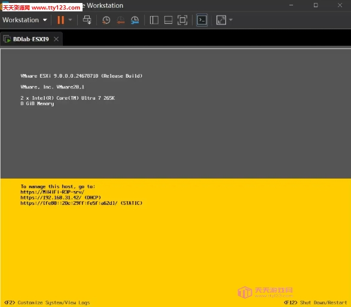Switch to console view
The width and height of the screenshot is (351, 307).
click(202, 20)
